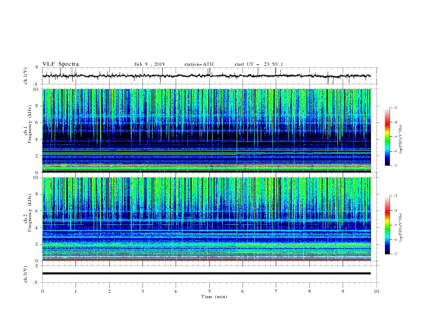Click the ch.2 "log(PSD)(V²/Hz)" colorbar label
Screen dimensions: 424x327
point(400,227)
